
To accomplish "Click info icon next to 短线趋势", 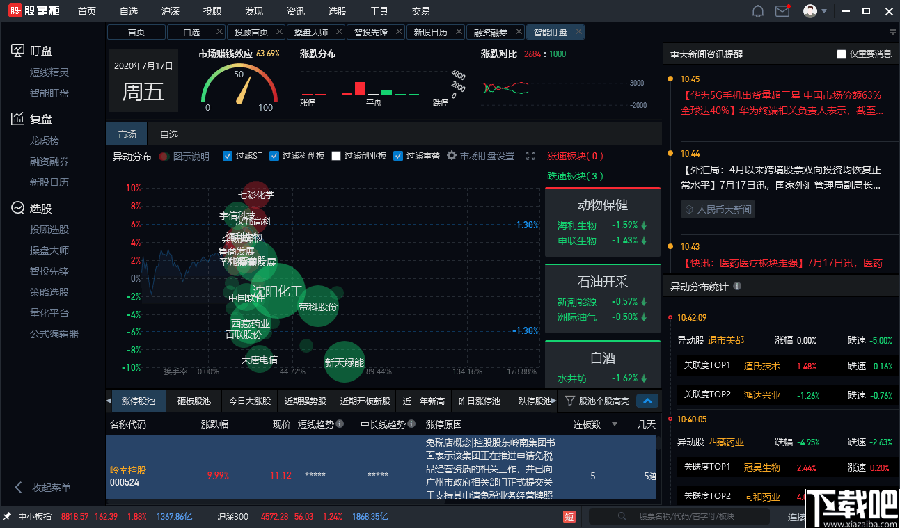I will coord(340,424).
